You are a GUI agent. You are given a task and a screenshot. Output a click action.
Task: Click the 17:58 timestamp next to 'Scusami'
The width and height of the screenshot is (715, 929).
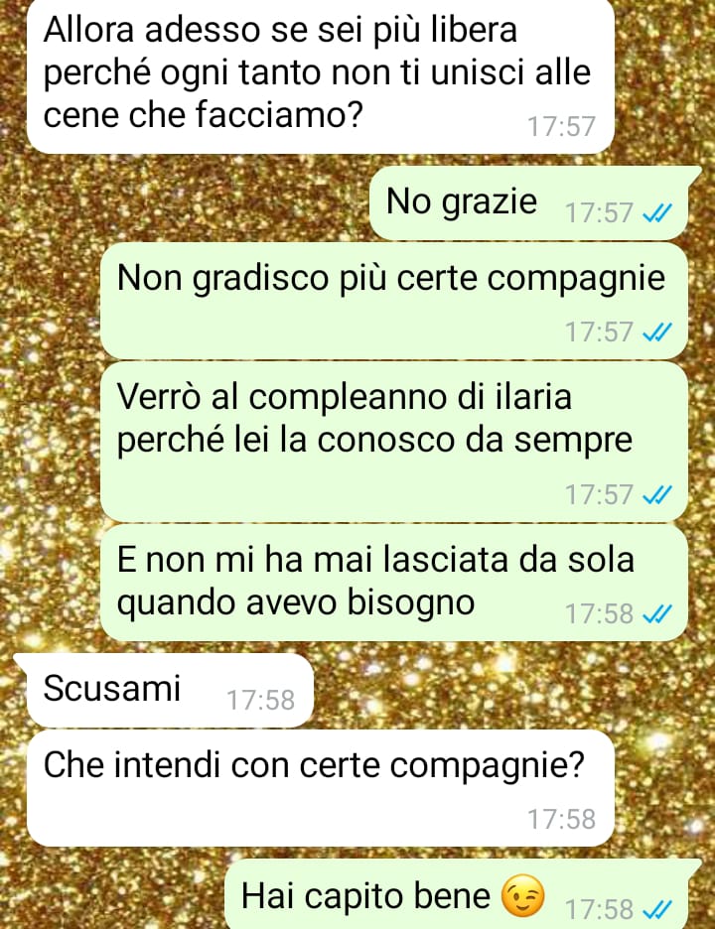[x=260, y=701]
